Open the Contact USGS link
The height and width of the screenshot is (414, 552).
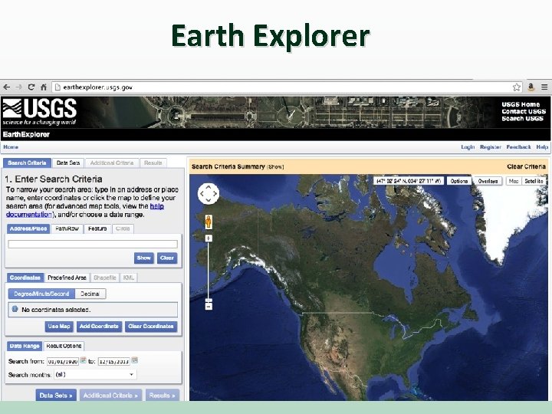click(524, 111)
